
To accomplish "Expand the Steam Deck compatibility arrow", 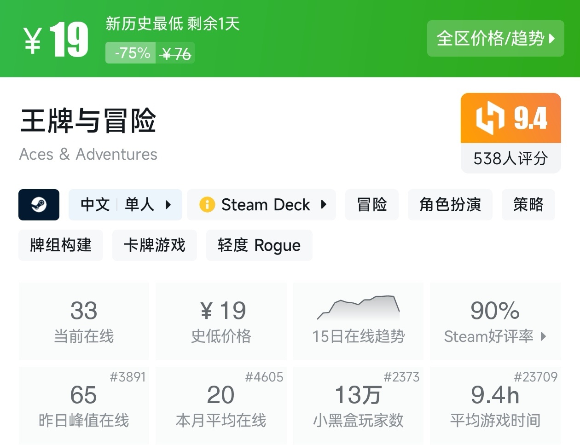I will (324, 205).
